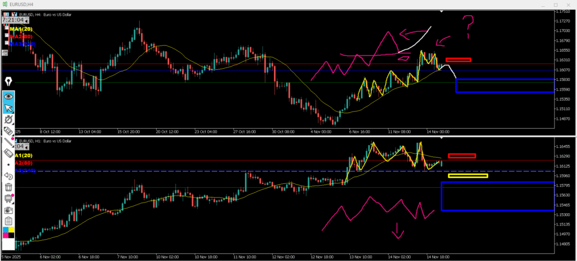Select the stamp tool with pink dot
The height and width of the screenshot is (261, 577).
click(8, 199)
